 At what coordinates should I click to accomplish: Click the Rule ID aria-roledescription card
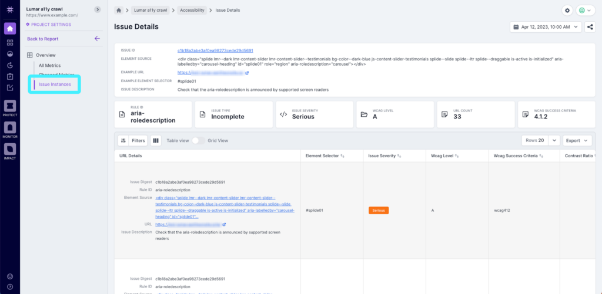[x=153, y=114]
